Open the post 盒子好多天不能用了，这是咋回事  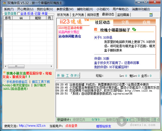pos(117,63)
